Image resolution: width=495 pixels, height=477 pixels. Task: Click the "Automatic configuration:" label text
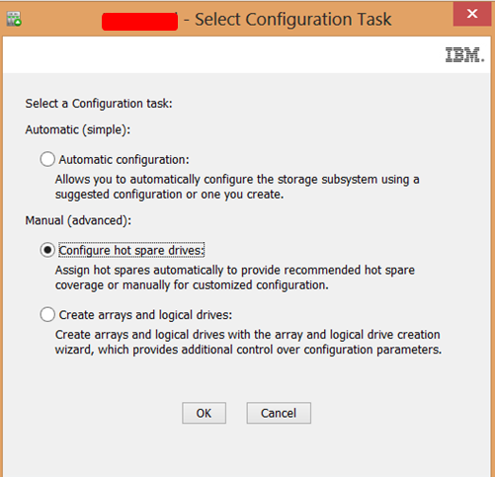(x=124, y=160)
